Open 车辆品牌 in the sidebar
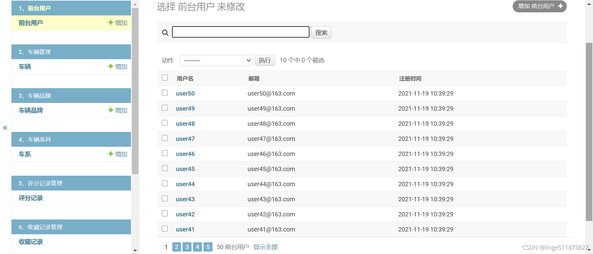Image resolution: width=593 pixels, height=254 pixels. 31,110
